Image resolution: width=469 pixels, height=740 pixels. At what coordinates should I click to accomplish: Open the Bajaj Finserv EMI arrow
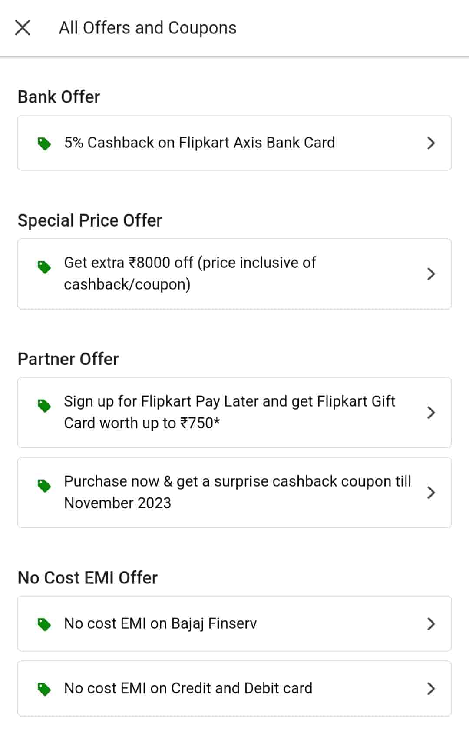pyautogui.click(x=431, y=624)
